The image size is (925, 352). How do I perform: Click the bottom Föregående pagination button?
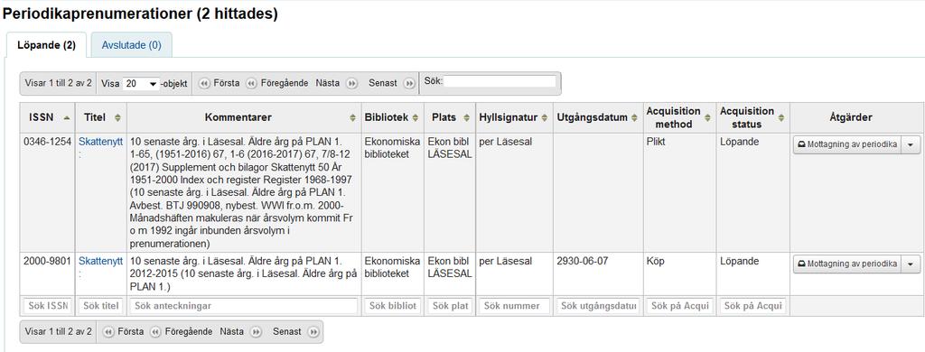(x=181, y=332)
